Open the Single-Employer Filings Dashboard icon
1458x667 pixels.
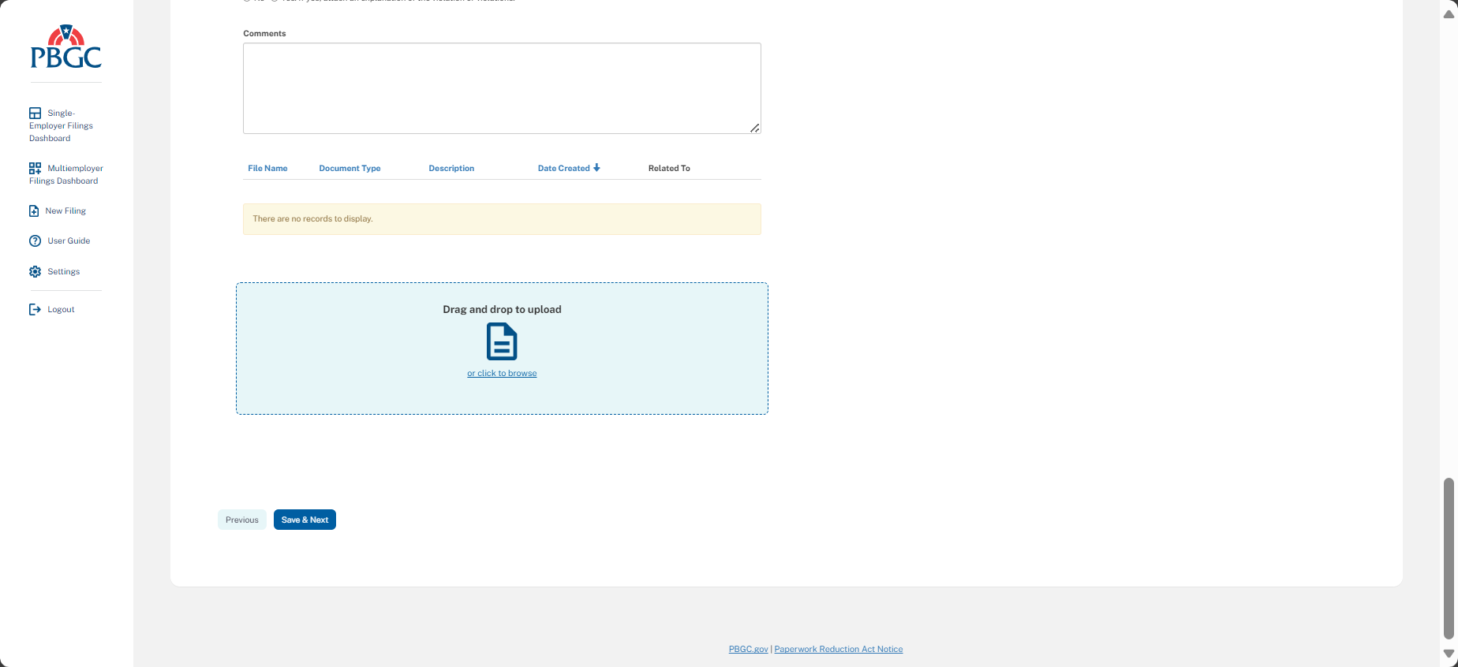click(35, 113)
